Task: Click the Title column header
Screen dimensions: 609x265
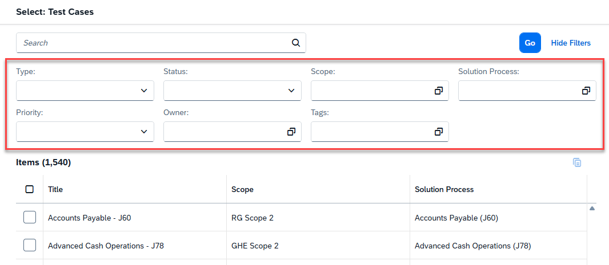Action: tap(55, 189)
